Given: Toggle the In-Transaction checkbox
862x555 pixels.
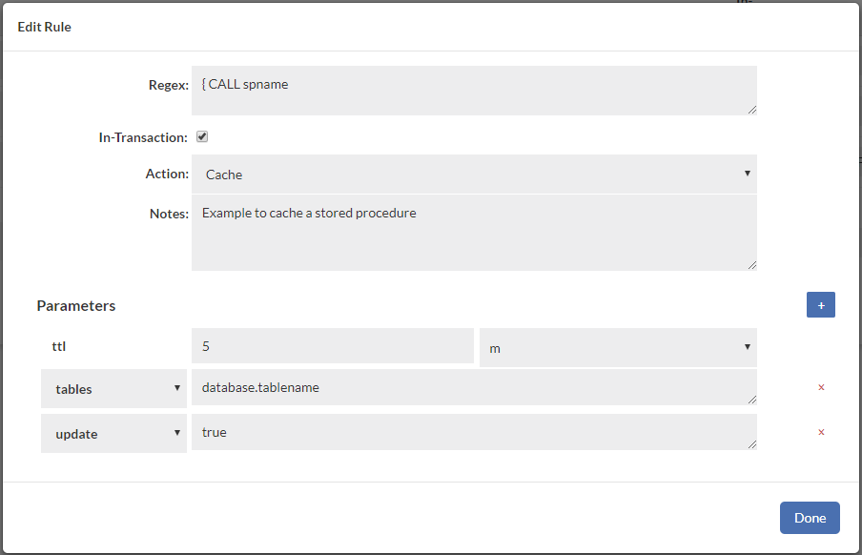Looking at the screenshot, I should pos(202,137).
